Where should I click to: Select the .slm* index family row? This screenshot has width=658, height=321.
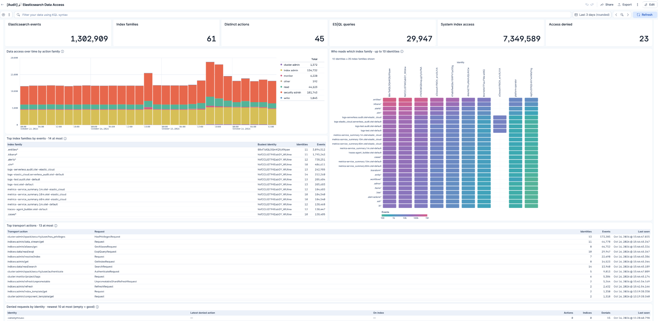pyautogui.click(x=166, y=164)
